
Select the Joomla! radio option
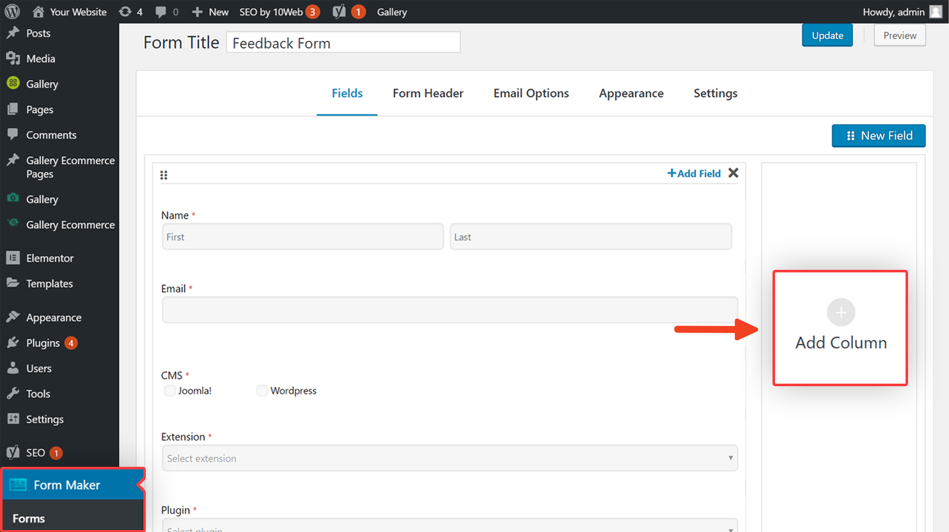click(169, 391)
